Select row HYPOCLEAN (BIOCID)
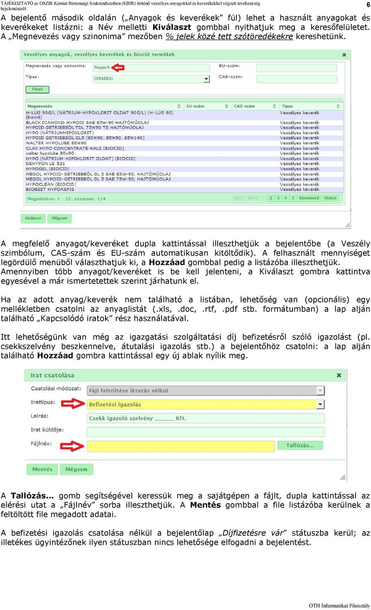The height and width of the screenshot is (610, 371). (x=184, y=185)
